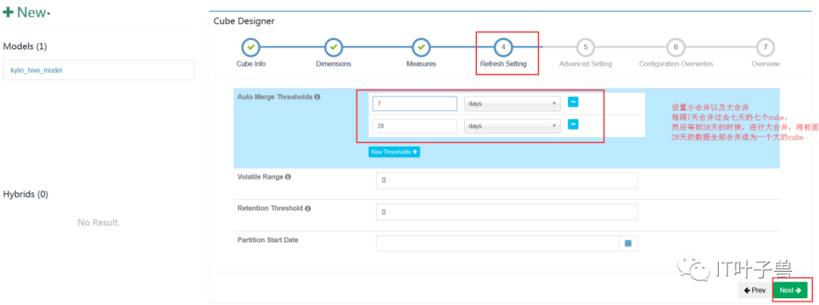Open the days unit dropdown for the 28 threshold
Screen dimensions: 819x305
tap(513, 126)
